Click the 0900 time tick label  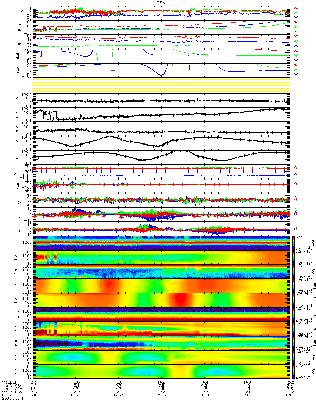point(161,395)
